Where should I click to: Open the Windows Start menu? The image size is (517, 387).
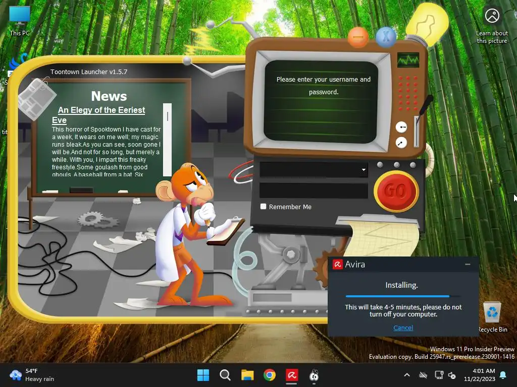(203, 375)
